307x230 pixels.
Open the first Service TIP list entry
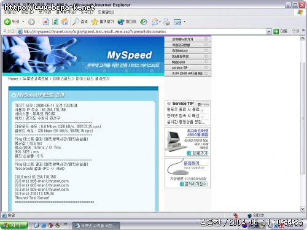(x=185, y=110)
